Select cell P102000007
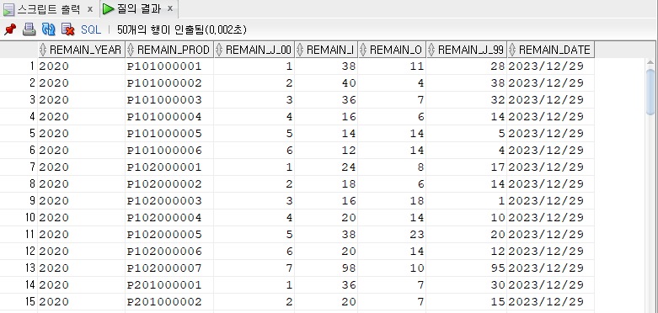The image size is (658, 313). pyautogui.click(x=169, y=268)
